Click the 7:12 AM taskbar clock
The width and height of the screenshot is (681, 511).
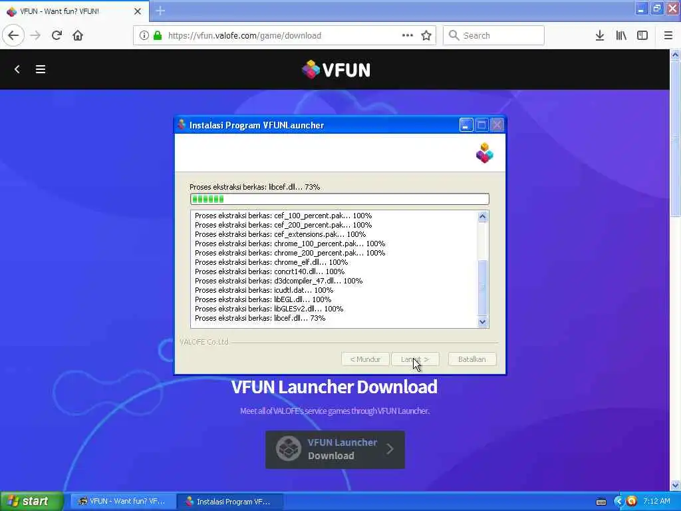click(656, 501)
